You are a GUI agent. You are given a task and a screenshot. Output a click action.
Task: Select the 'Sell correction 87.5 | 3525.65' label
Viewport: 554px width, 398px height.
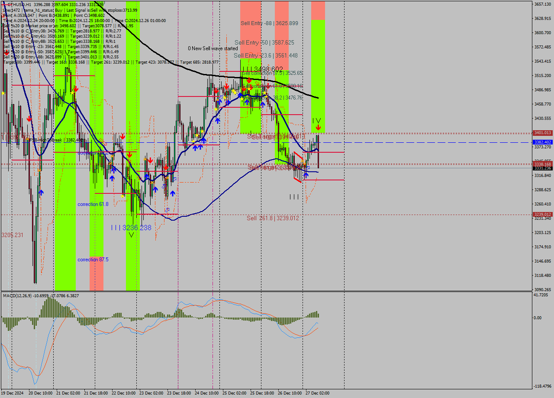click(272, 73)
